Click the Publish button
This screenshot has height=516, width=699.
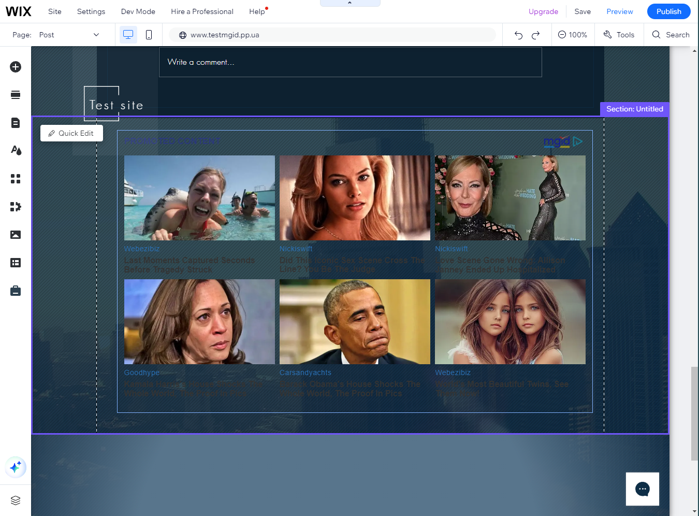pos(668,11)
